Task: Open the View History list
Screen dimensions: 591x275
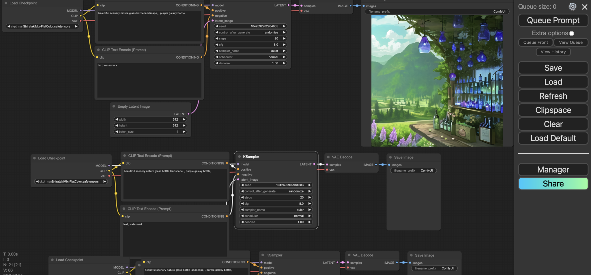Action: point(553,52)
